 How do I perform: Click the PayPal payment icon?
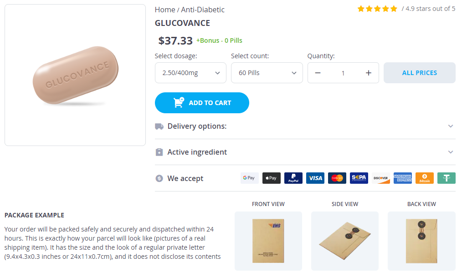(x=293, y=178)
